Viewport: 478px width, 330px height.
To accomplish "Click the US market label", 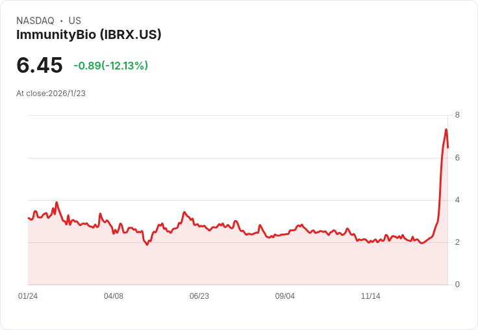I will pyautogui.click(x=75, y=21).
